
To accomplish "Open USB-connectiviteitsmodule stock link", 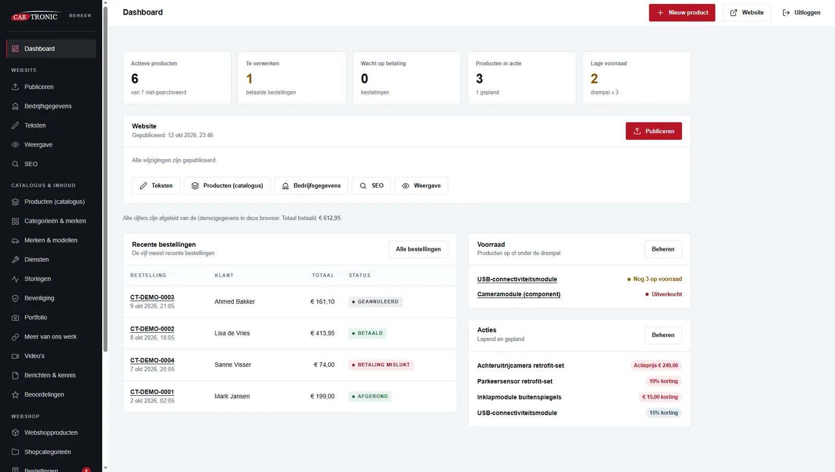I will [x=517, y=280].
